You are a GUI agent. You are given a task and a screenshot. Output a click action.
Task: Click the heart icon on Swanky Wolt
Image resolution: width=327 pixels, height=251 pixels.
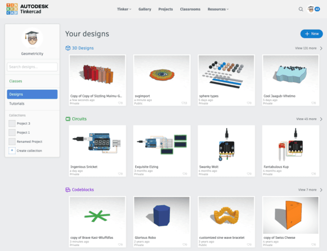point(248,174)
